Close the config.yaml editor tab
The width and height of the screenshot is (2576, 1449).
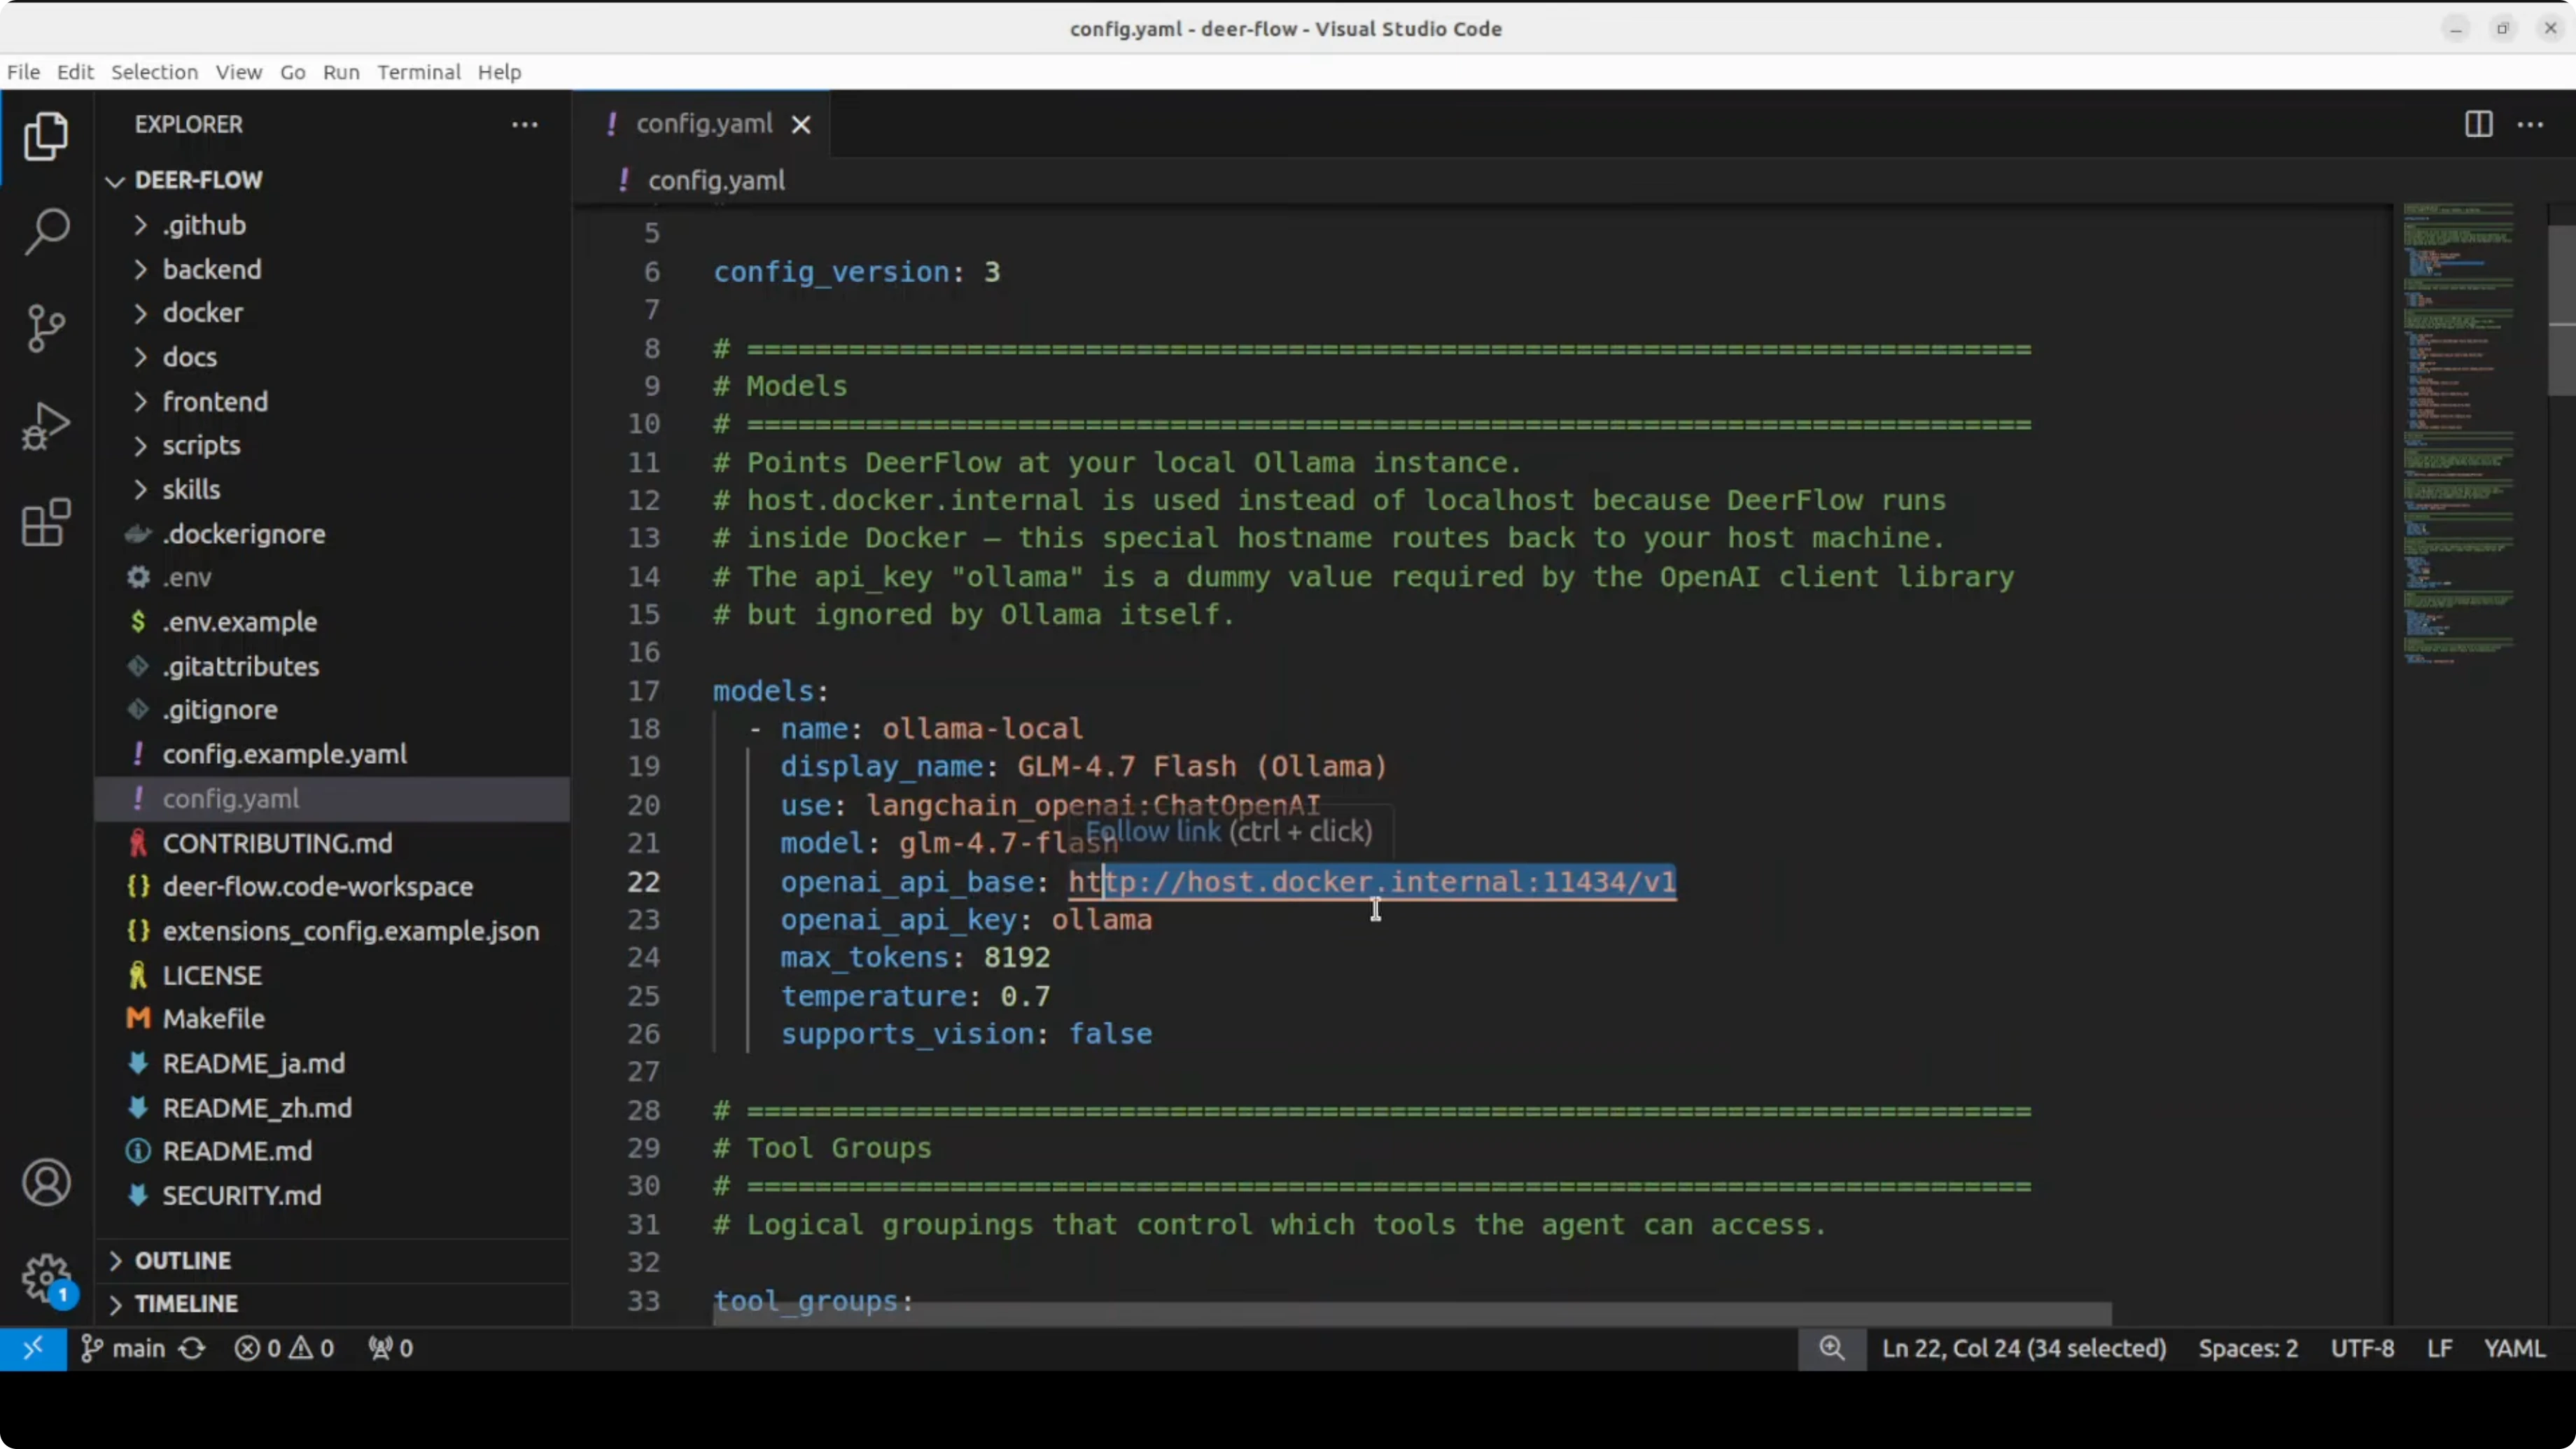click(x=801, y=124)
